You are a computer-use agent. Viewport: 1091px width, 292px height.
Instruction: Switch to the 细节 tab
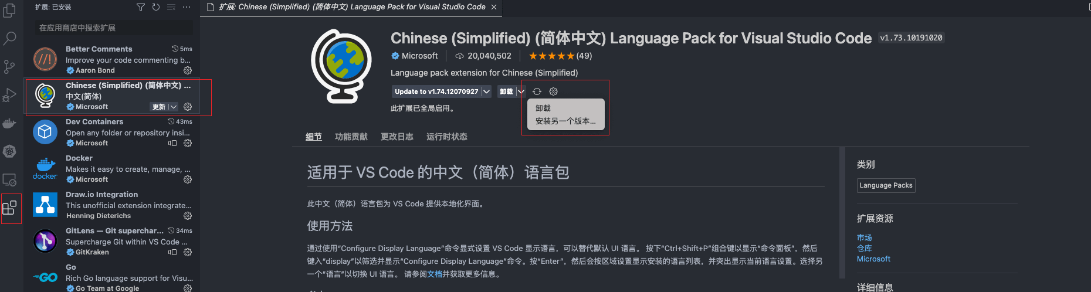[314, 137]
